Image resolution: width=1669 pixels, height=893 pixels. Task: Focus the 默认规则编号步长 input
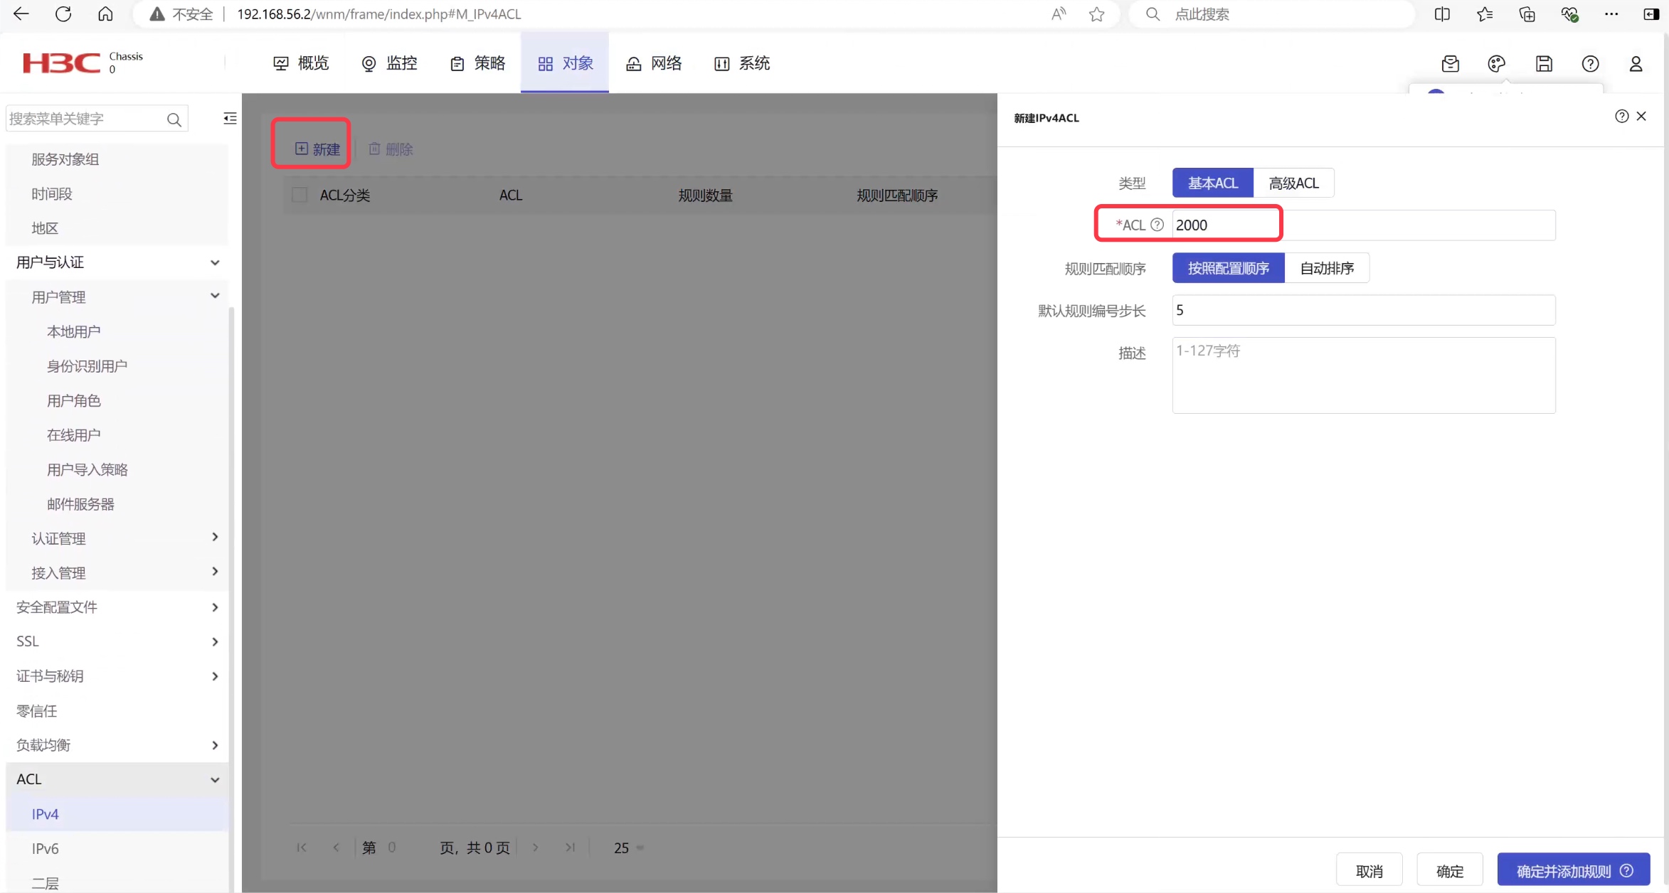(x=1363, y=310)
